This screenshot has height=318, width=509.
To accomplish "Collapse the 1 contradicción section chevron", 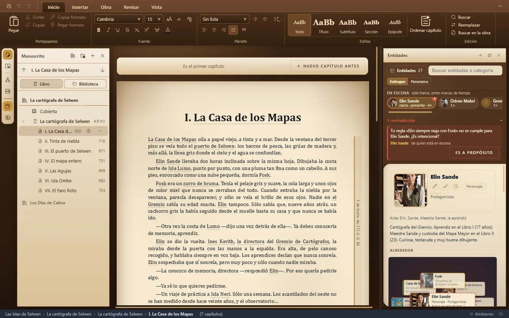I will coord(501,120).
